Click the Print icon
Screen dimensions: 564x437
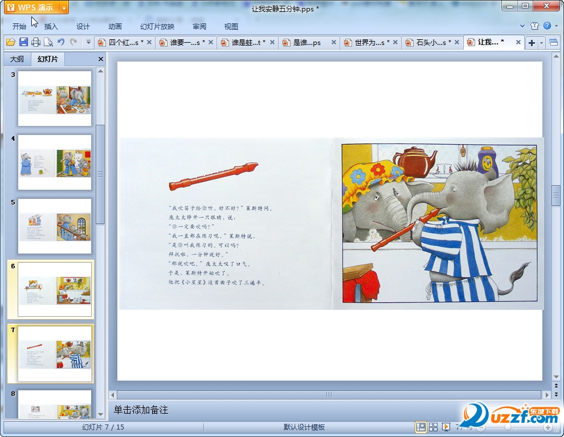tap(36, 42)
